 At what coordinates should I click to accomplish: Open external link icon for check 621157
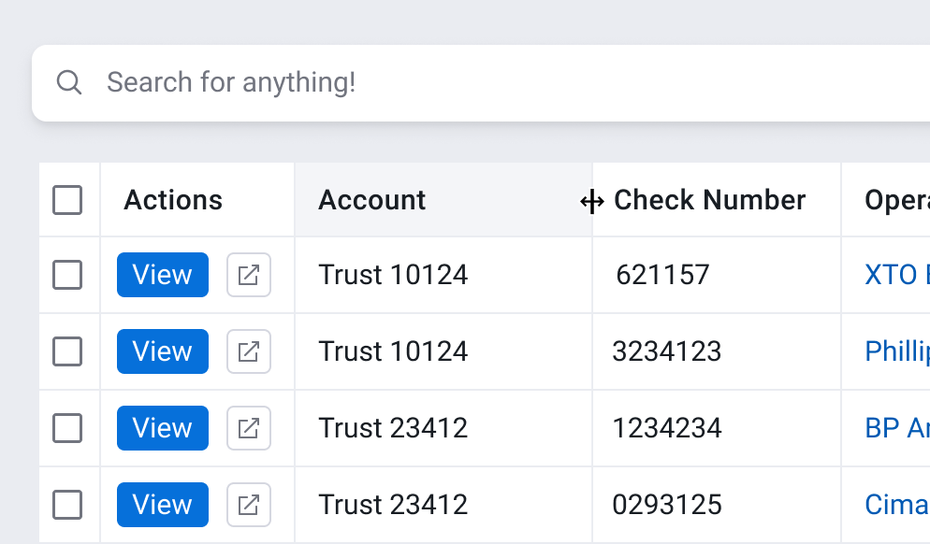(x=249, y=275)
